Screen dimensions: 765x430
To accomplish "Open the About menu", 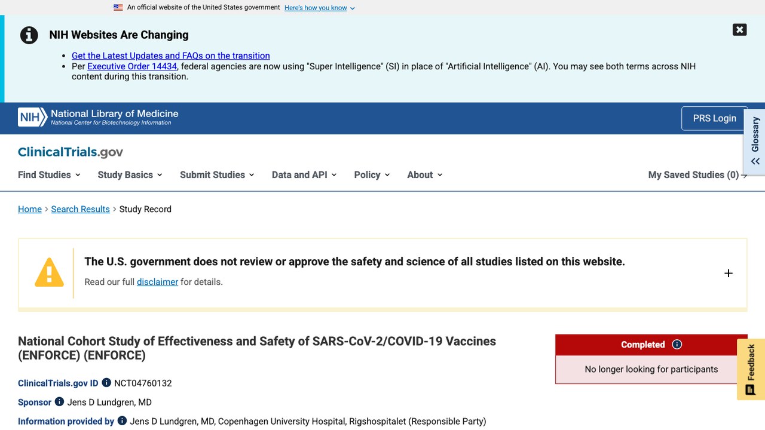I will tap(425, 174).
